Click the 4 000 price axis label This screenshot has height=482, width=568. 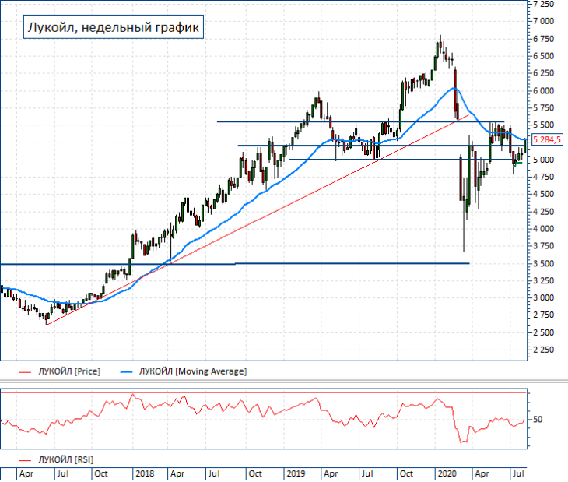click(x=543, y=229)
